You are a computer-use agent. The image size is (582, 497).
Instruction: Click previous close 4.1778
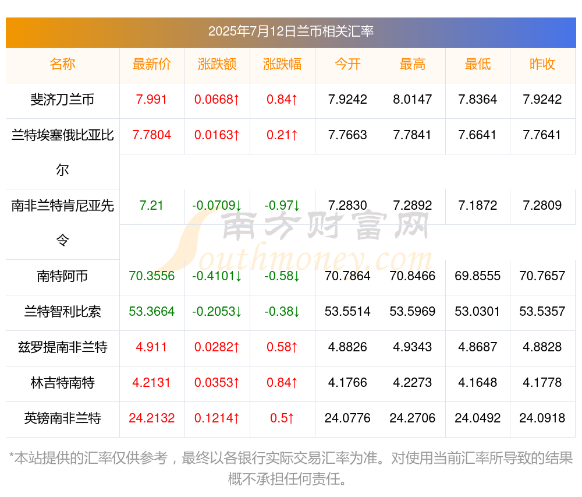pos(542,383)
